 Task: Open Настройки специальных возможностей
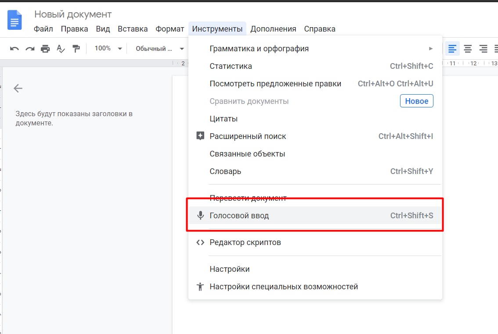click(315, 287)
